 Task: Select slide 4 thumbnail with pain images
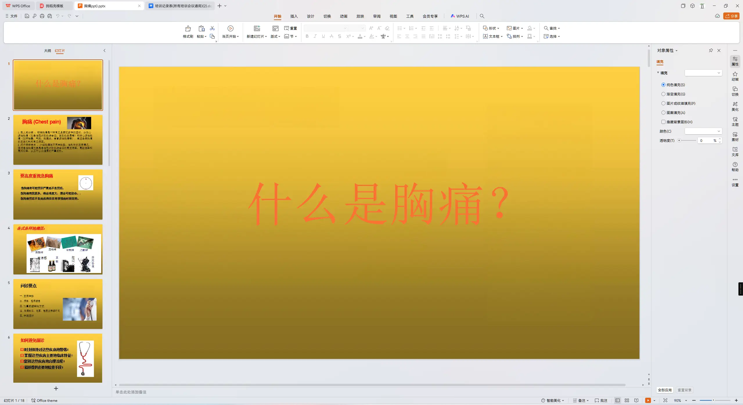point(58,249)
